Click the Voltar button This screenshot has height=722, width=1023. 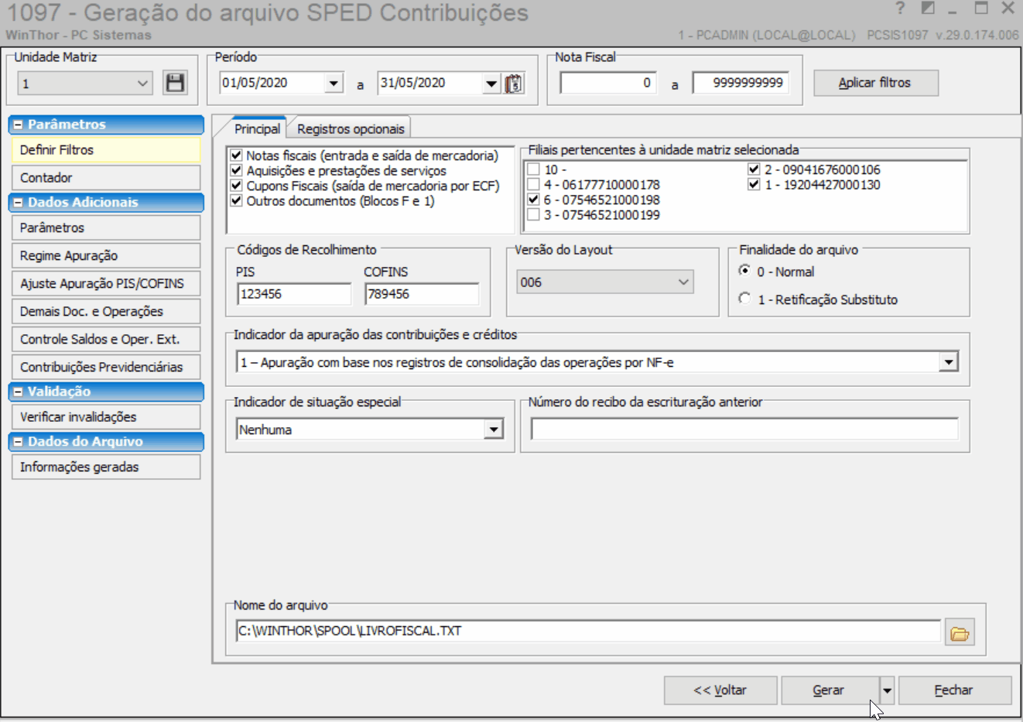[x=720, y=690]
